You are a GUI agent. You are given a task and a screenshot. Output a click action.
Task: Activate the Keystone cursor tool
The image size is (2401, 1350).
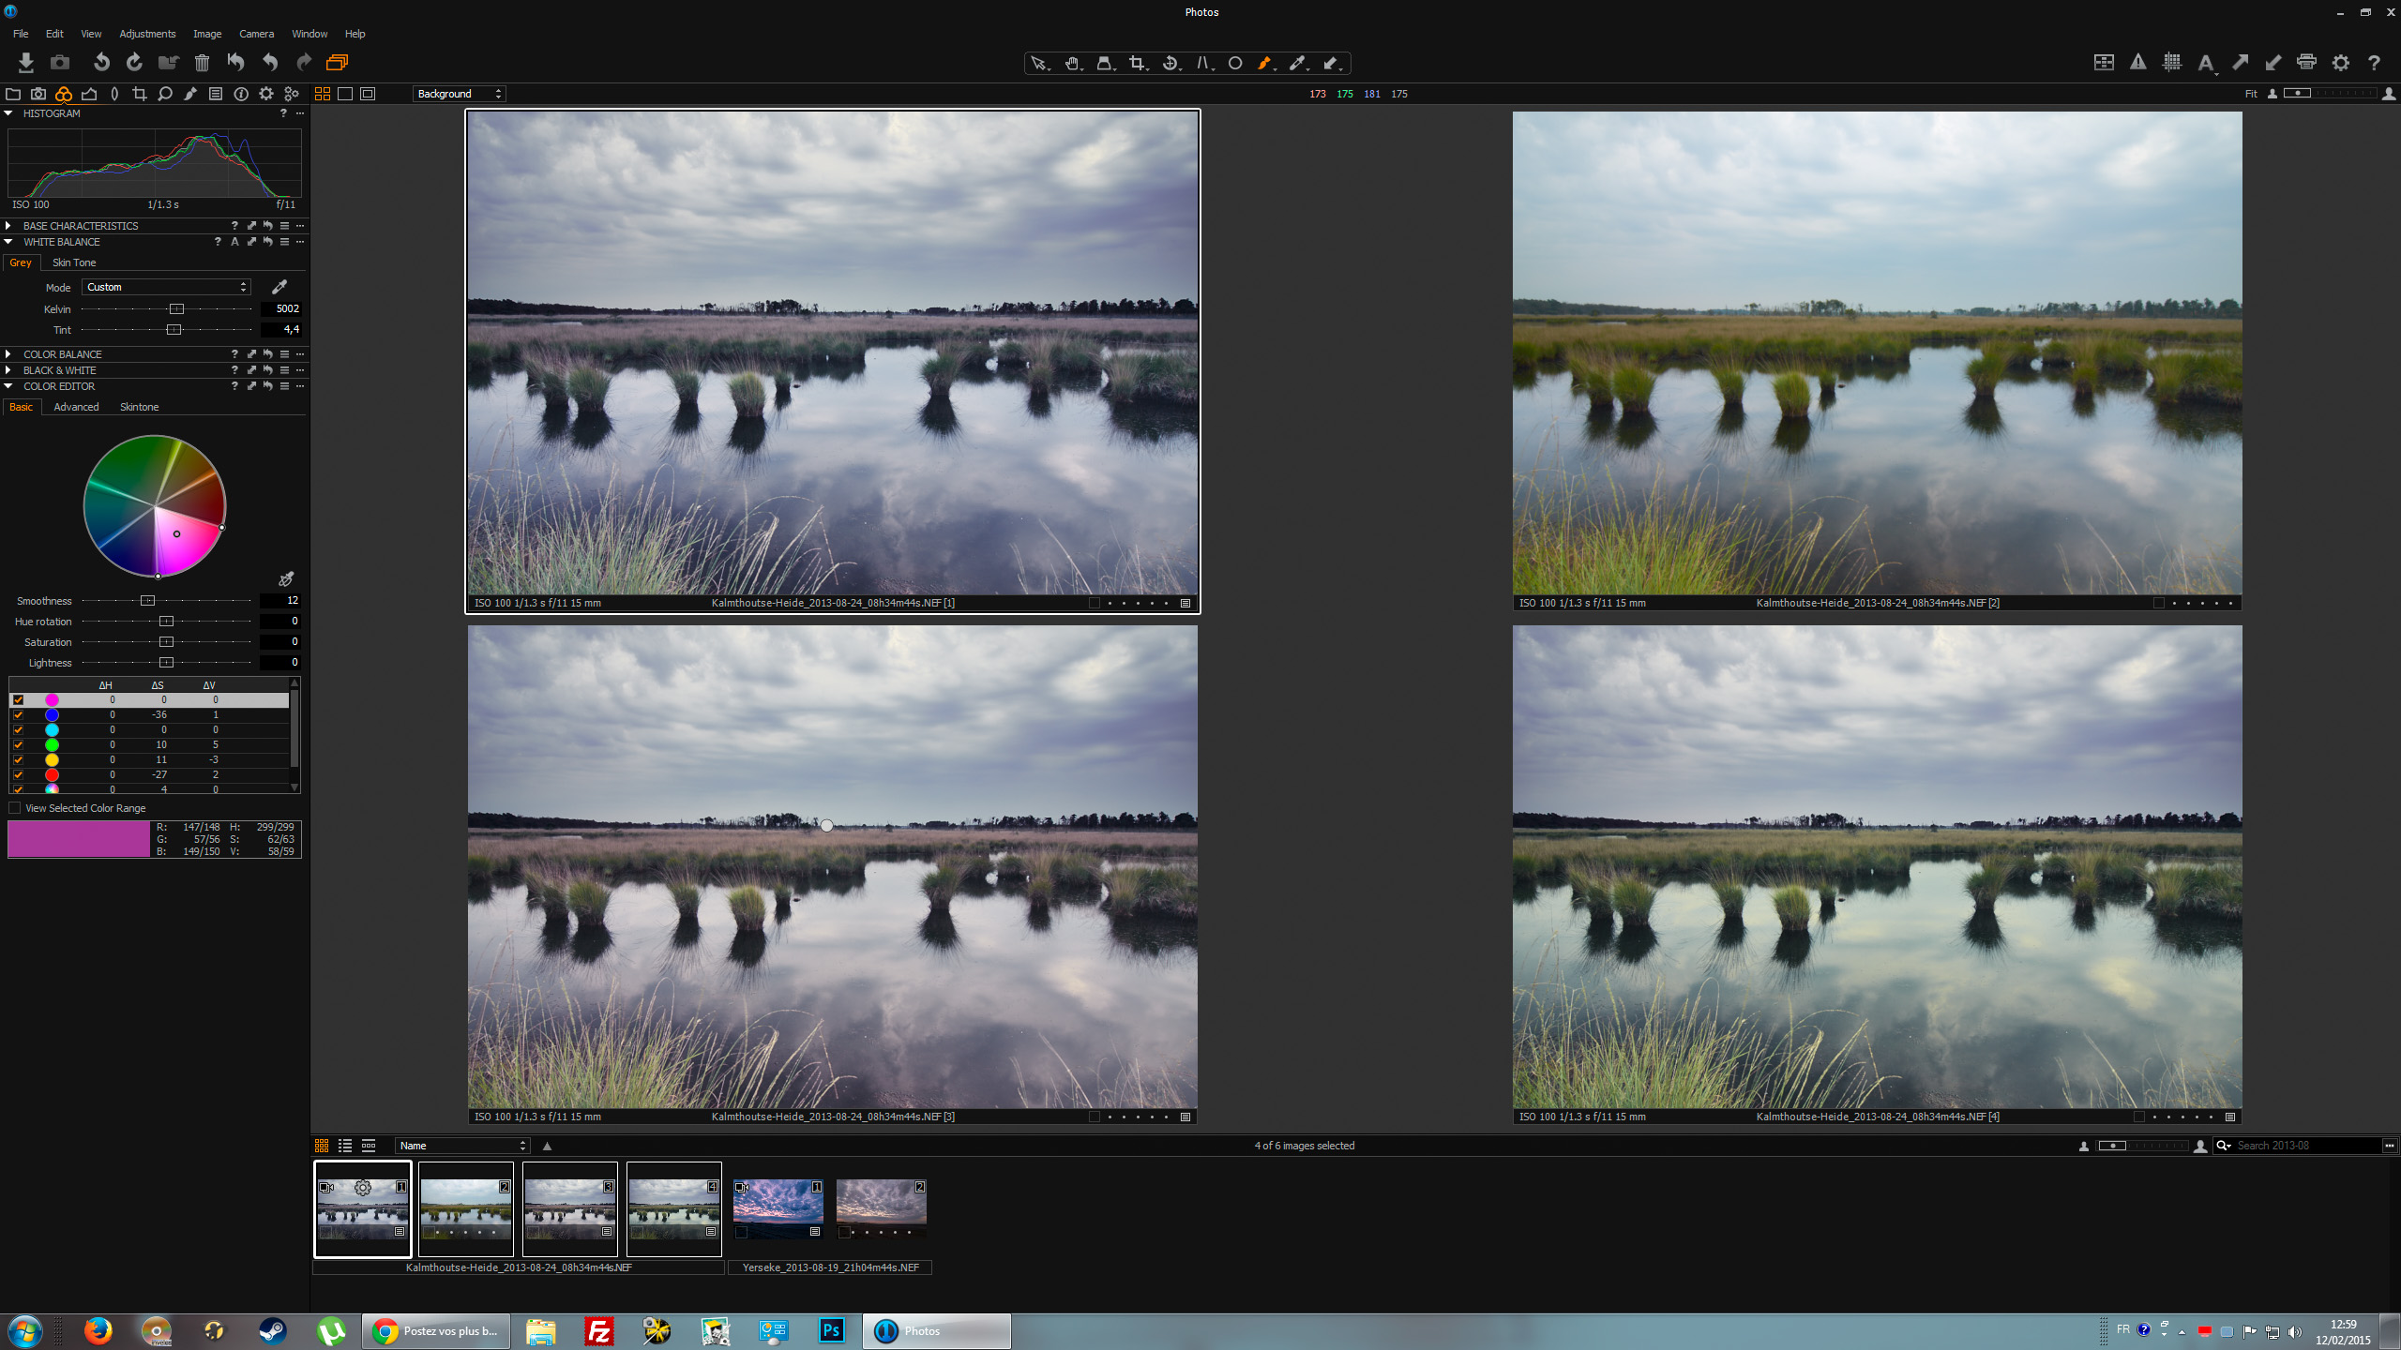click(1202, 63)
